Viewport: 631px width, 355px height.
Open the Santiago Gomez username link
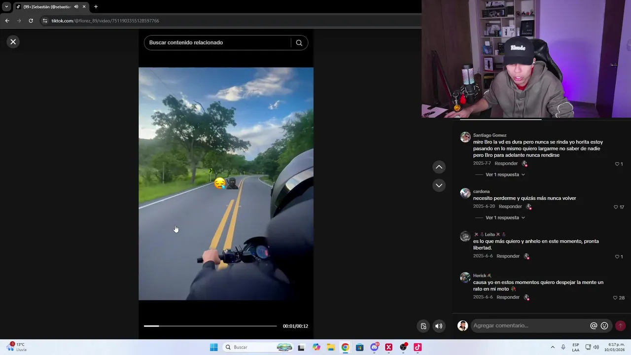tap(490, 135)
